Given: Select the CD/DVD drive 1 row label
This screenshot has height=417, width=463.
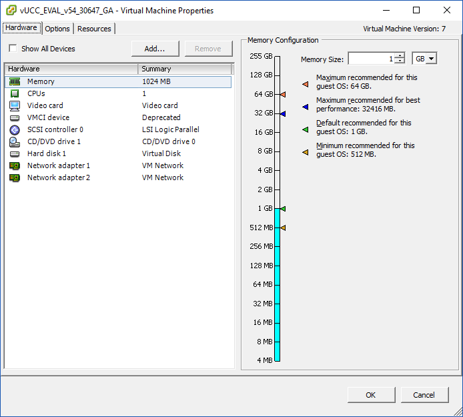Looking at the screenshot, I should pyautogui.click(x=54, y=141).
